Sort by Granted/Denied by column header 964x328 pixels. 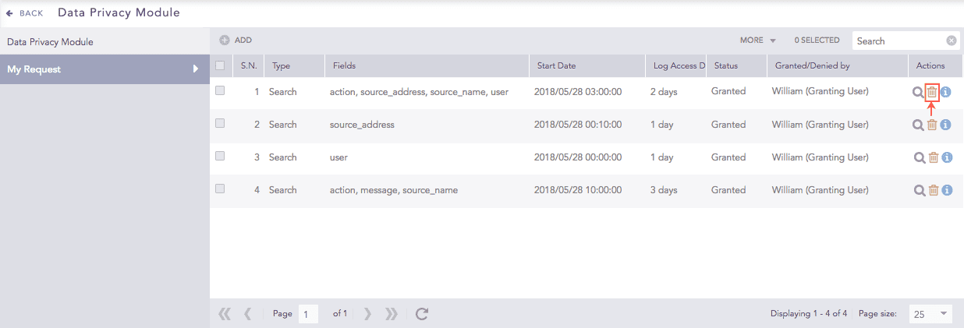[x=838, y=65]
